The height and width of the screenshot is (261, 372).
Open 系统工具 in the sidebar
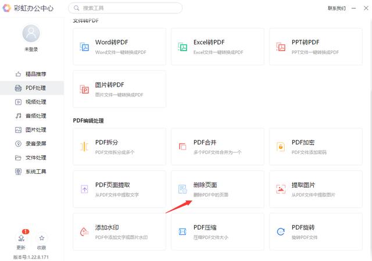32,171
